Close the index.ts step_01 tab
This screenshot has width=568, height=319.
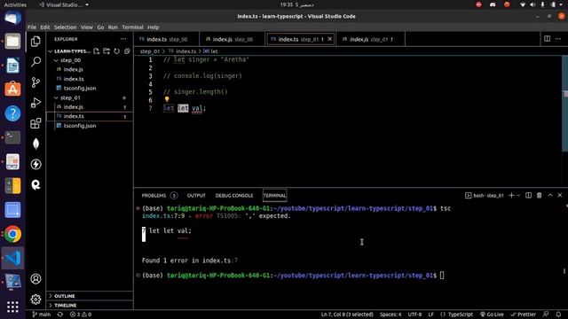(329, 39)
